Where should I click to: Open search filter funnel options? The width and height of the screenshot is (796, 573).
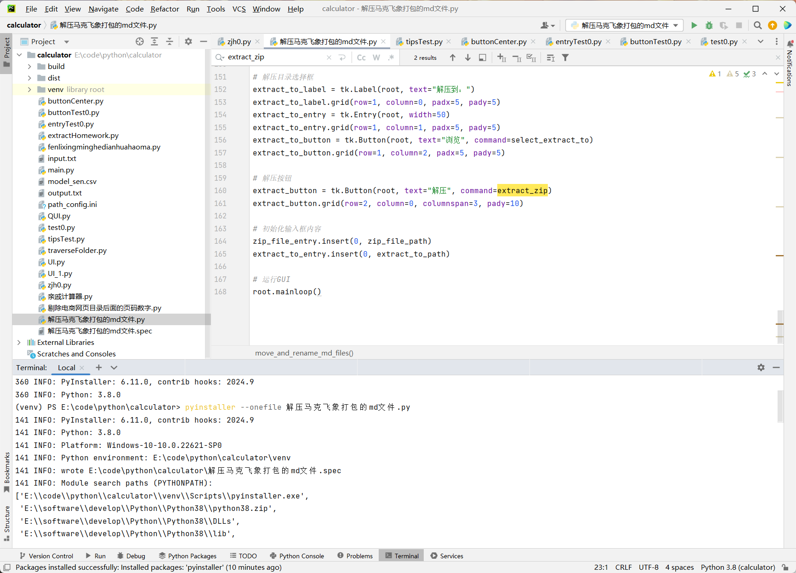point(565,57)
